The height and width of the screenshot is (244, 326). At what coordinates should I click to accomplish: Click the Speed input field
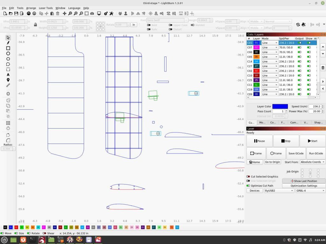(x=315, y=106)
